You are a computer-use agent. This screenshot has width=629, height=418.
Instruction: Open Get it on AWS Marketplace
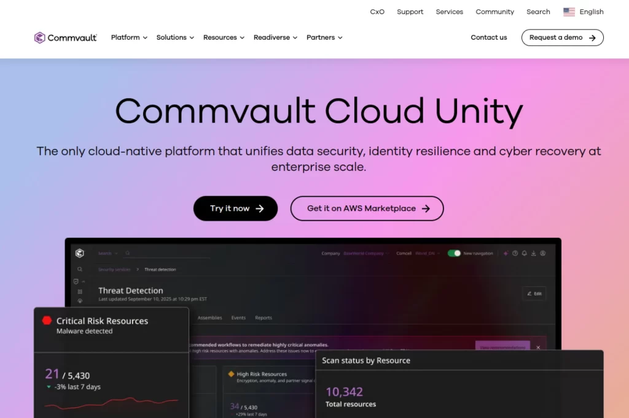367,208
